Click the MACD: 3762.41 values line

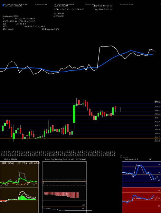(19, 21)
